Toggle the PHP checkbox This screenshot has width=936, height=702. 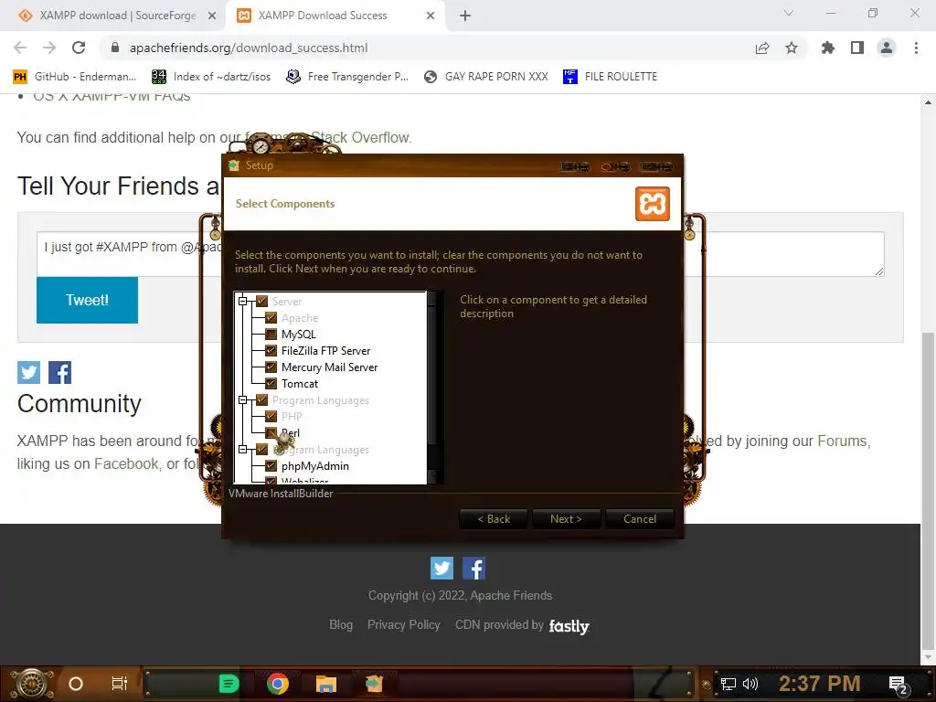pyautogui.click(x=271, y=416)
